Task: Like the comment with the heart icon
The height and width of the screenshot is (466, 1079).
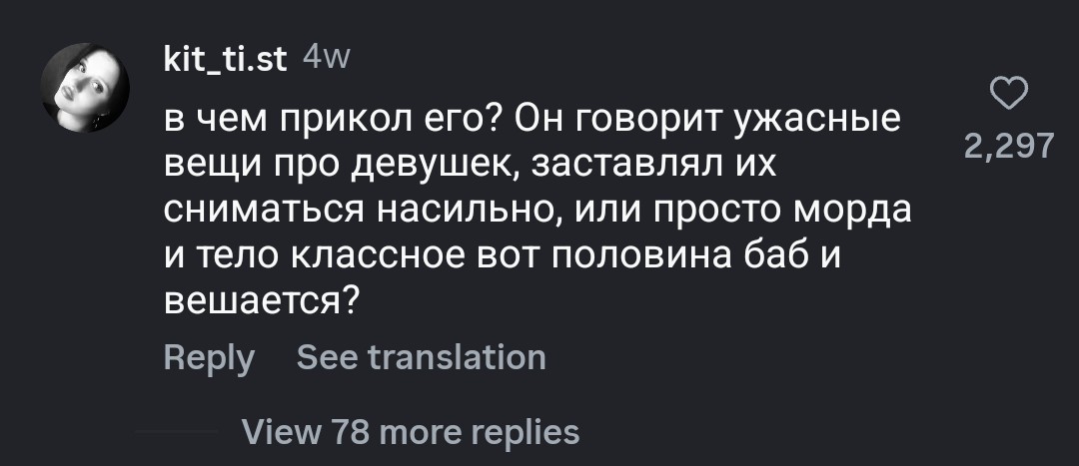Action: click(1008, 97)
